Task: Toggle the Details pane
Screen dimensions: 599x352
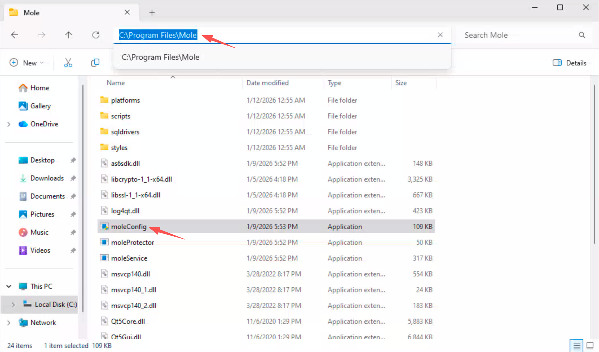Action: pyautogui.click(x=569, y=63)
